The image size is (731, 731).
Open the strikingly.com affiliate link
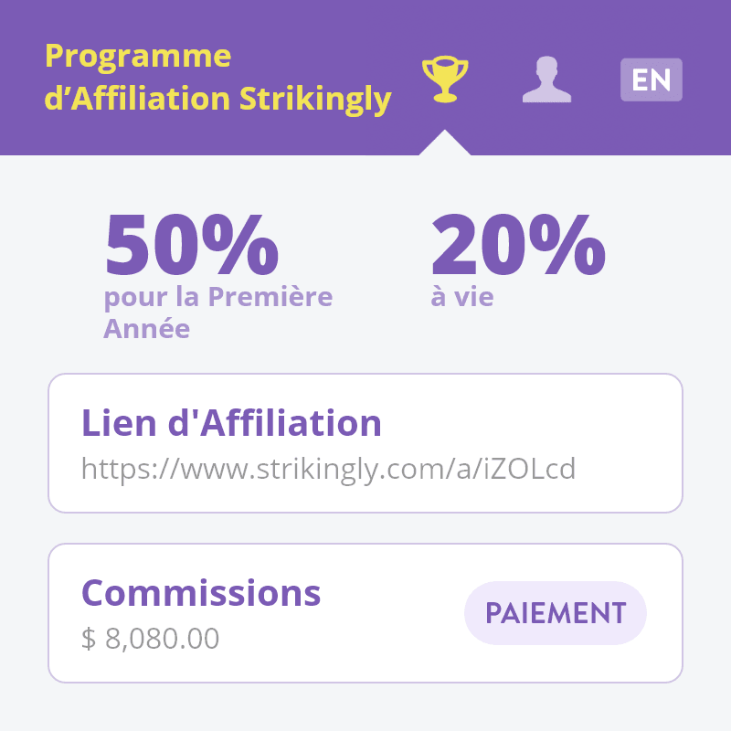(329, 467)
